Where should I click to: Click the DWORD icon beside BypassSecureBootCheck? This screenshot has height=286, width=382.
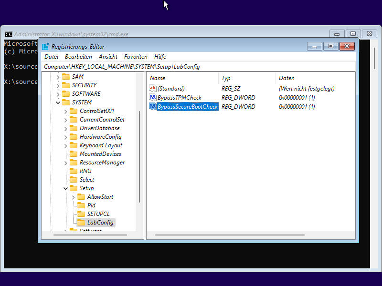[x=153, y=107]
